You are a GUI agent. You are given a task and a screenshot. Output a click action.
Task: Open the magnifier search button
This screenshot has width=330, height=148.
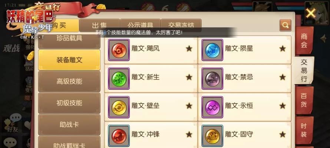[285, 25]
